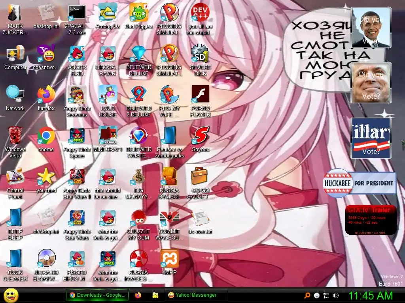Open the XMPP orange shortcut
This screenshot has height=303, width=405.
[x=169, y=262]
